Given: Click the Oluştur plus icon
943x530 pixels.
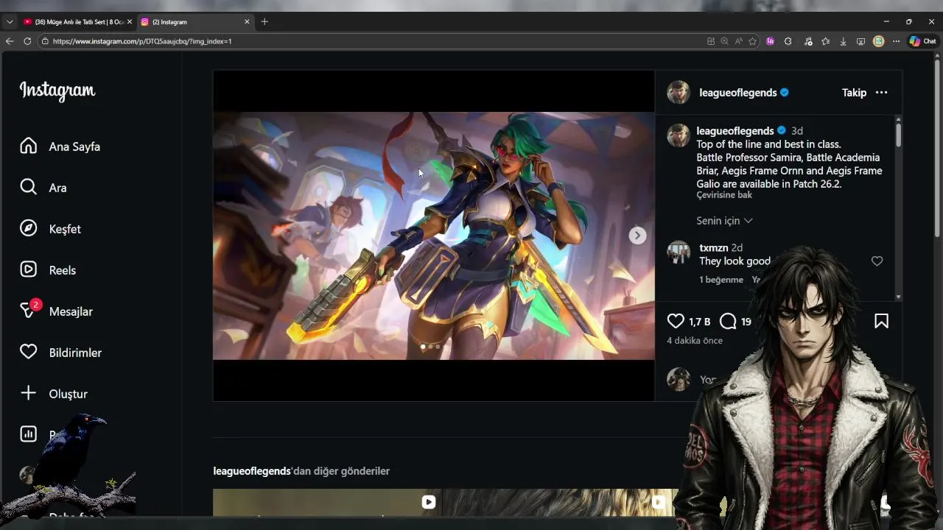Looking at the screenshot, I should 28,393.
